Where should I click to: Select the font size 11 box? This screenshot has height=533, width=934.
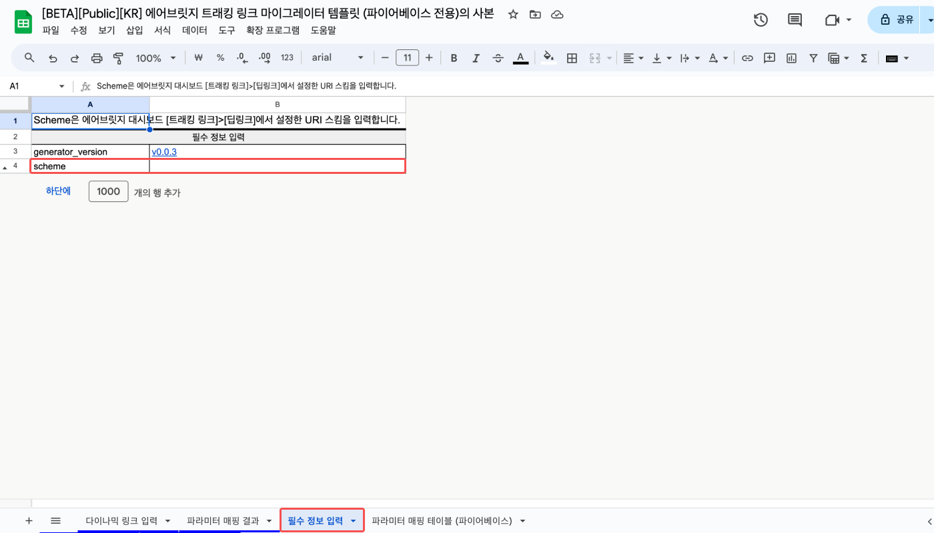click(x=408, y=58)
